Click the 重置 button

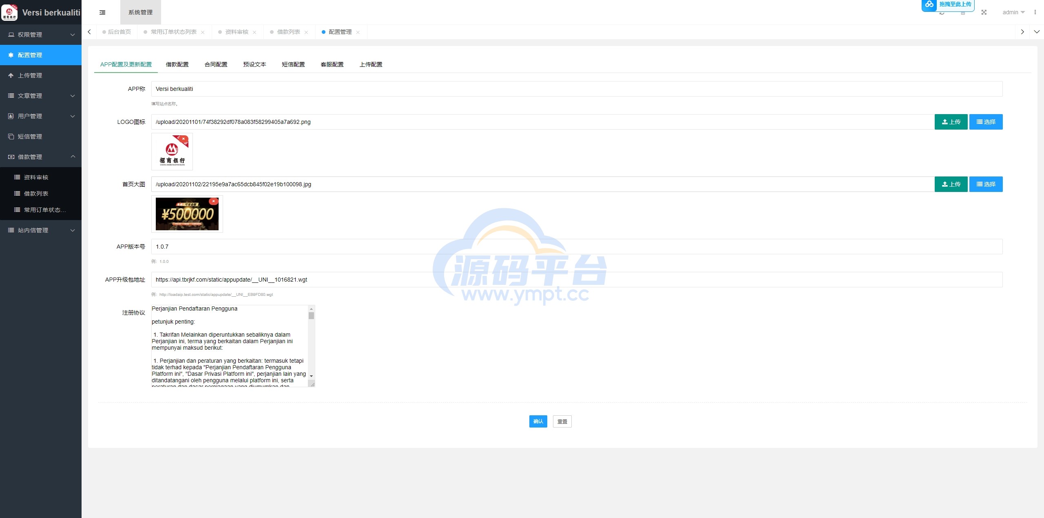(562, 421)
